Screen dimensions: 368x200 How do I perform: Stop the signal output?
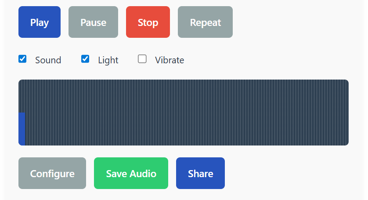point(148,22)
